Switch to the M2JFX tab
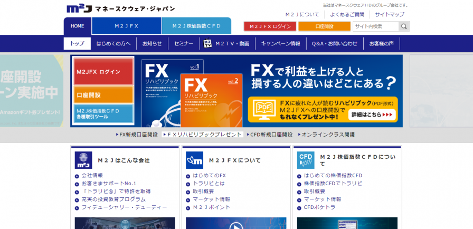This screenshot has width=473, height=229. click(x=127, y=26)
